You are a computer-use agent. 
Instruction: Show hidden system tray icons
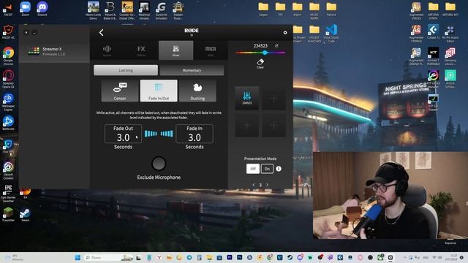click(x=405, y=257)
